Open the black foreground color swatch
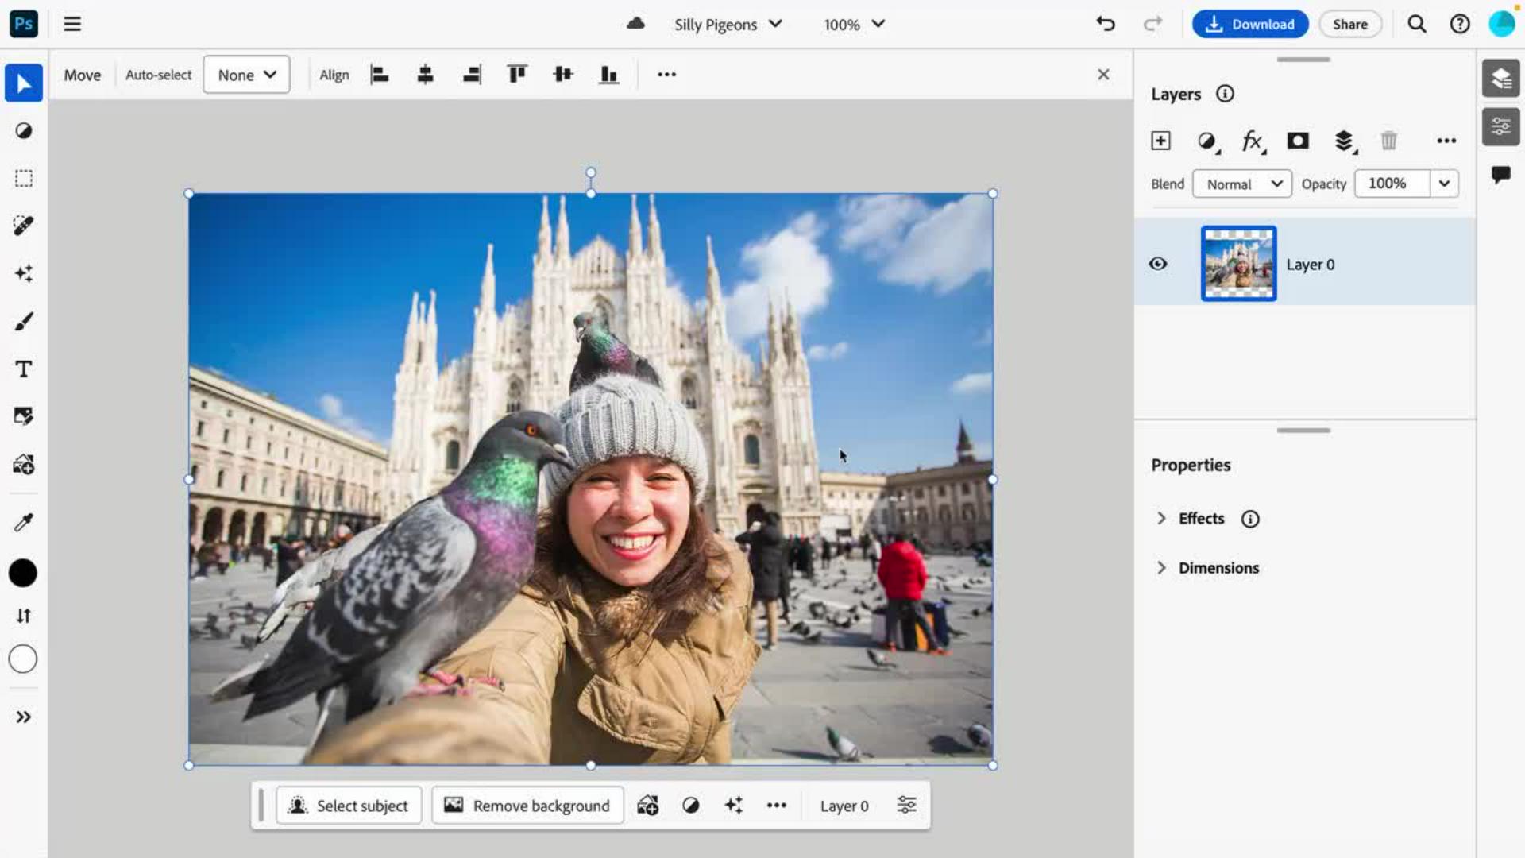 pos(23,573)
